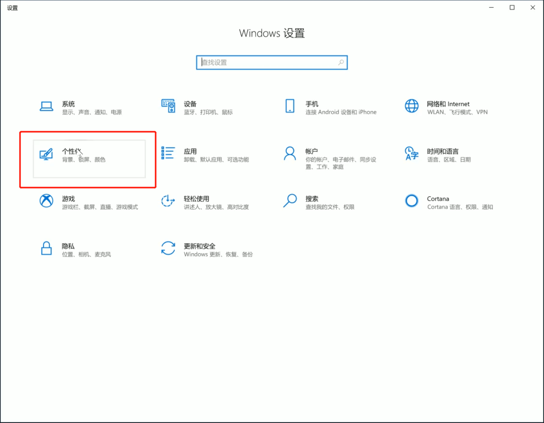Open the 更新和安全 refresh arrows icon
Image resolution: width=544 pixels, height=423 pixels.
(168, 248)
